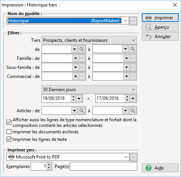
Task: Click the Imprimer button
Action: tap(160, 18)
